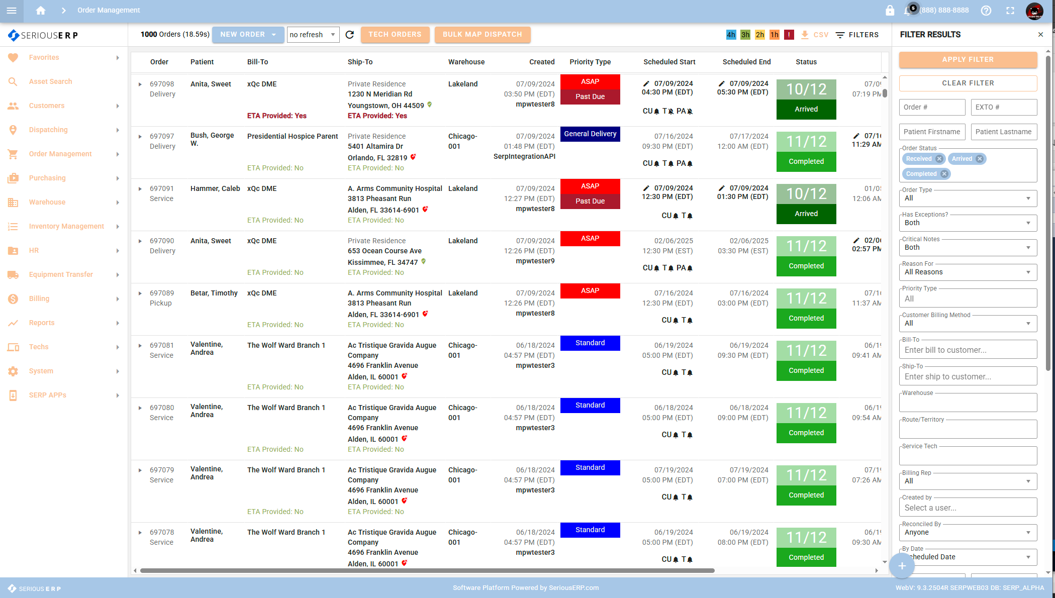Click the help question mark icon
This screenshot has width=1055, height=598.
pyautogui.click(x=986, y=11)
